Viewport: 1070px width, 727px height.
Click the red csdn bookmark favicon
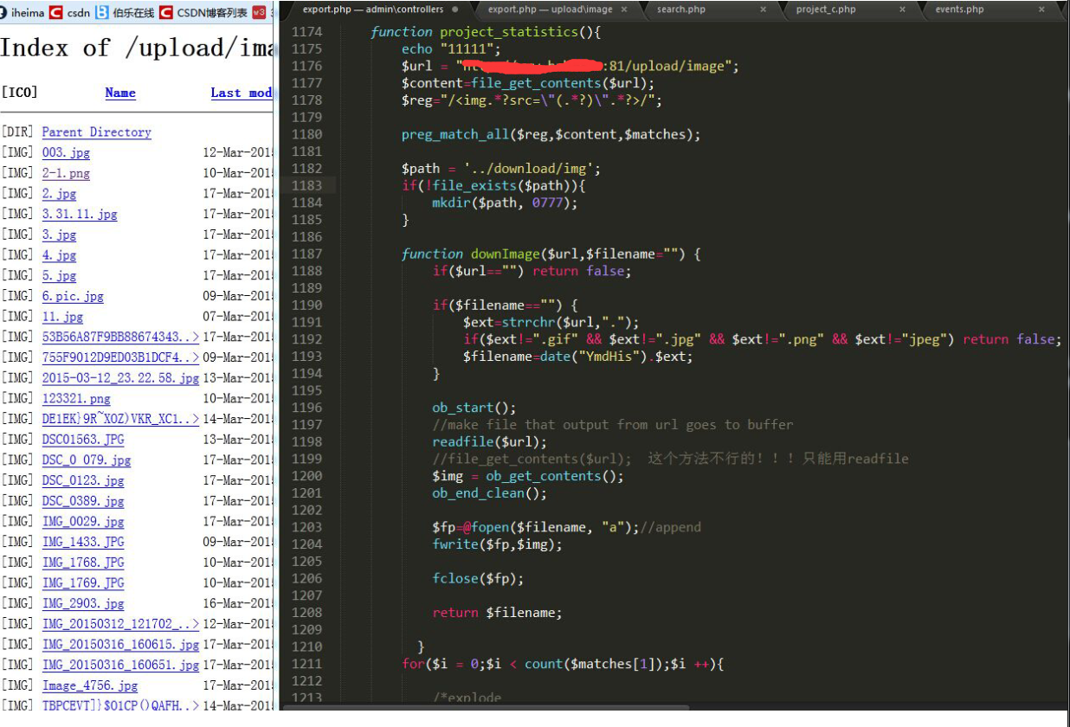(56, 12)
